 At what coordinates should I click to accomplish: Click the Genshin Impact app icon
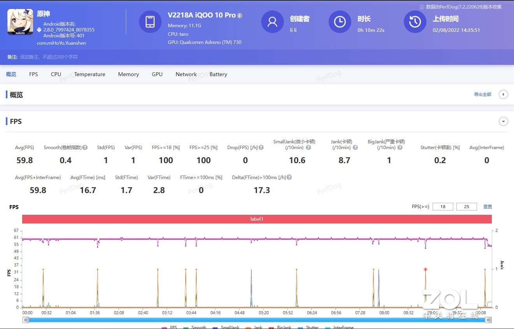point(20,22)
